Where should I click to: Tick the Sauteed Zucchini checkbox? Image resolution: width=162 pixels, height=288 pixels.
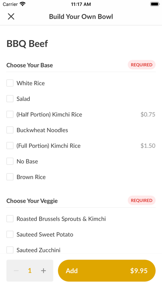[x=10, y=250]
